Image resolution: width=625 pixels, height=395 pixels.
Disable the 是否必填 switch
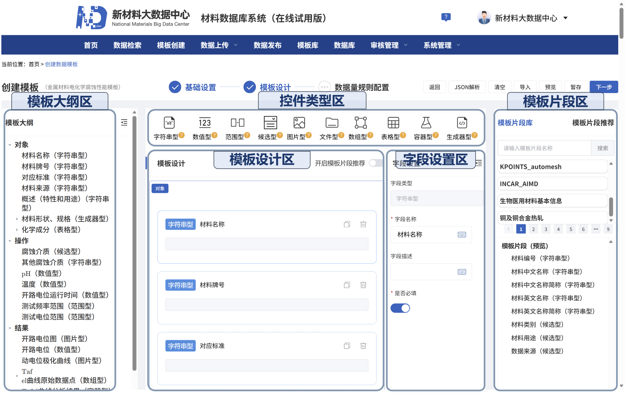(400, 308)
